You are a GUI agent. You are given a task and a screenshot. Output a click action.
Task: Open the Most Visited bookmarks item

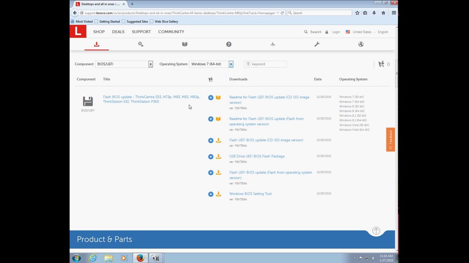pyautogui.click(x=82, y=22)
